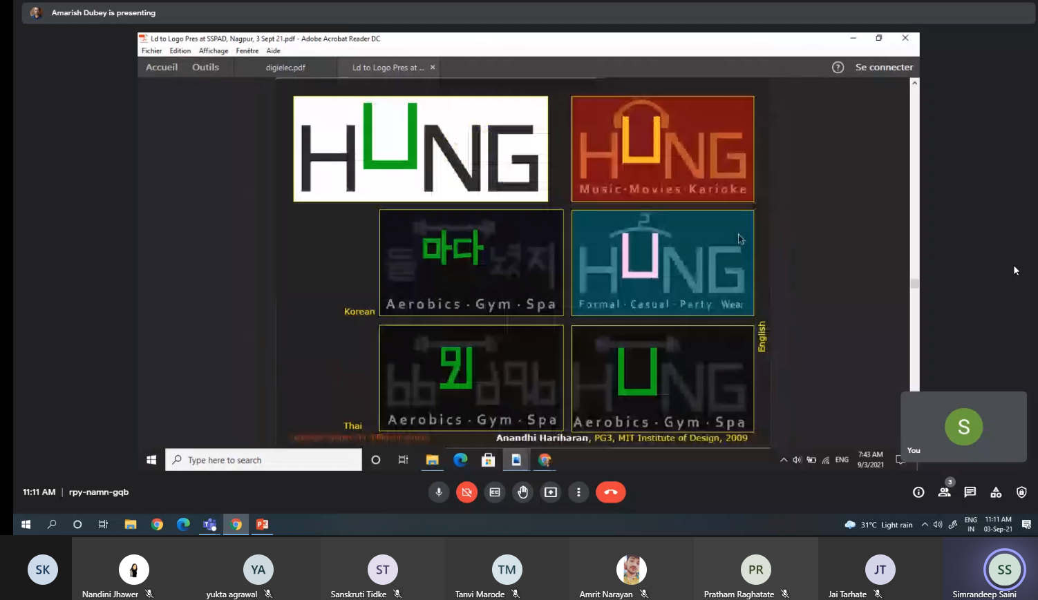This screenshot has height=600, width=1038.
Task: Open the Activities shapes icon
Action: click(996, 492)
